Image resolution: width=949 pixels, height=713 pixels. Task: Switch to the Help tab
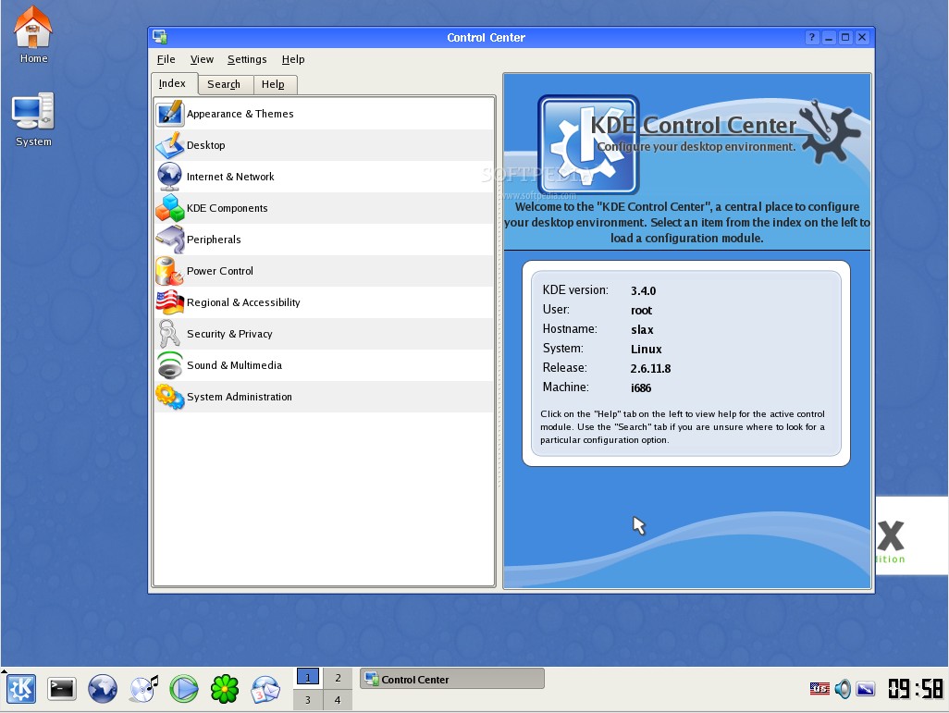[275, 84]
